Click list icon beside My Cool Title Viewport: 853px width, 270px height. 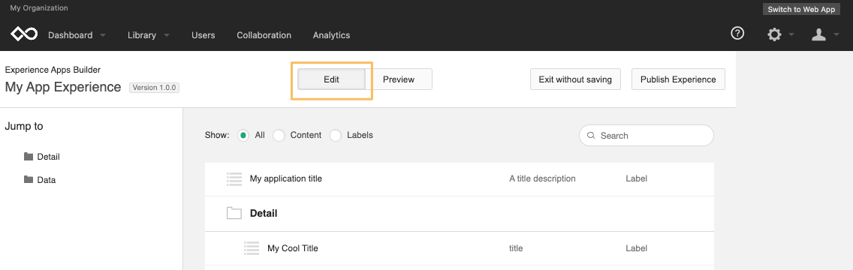click(x=252, y=248)
